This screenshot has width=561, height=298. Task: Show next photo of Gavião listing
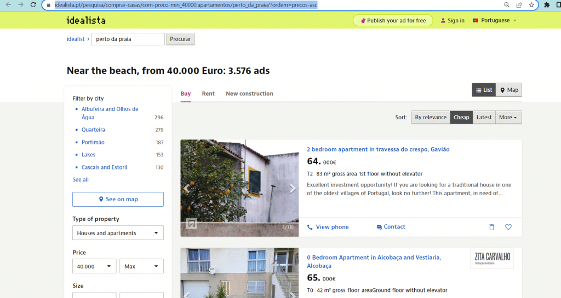coord(293,189)
